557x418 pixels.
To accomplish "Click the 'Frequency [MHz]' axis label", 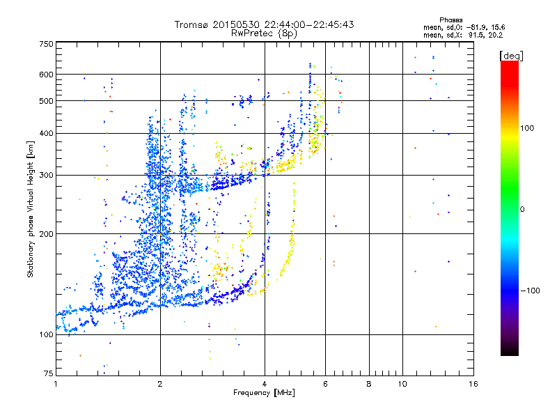I will pos(264,393).
